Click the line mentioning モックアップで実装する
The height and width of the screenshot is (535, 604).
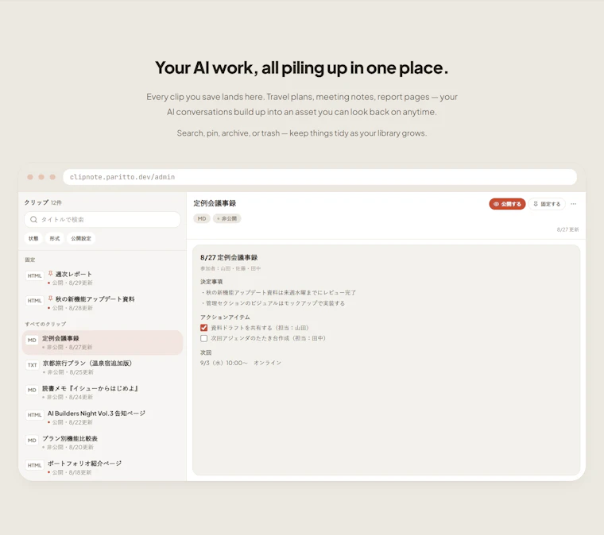coord(273,303)
